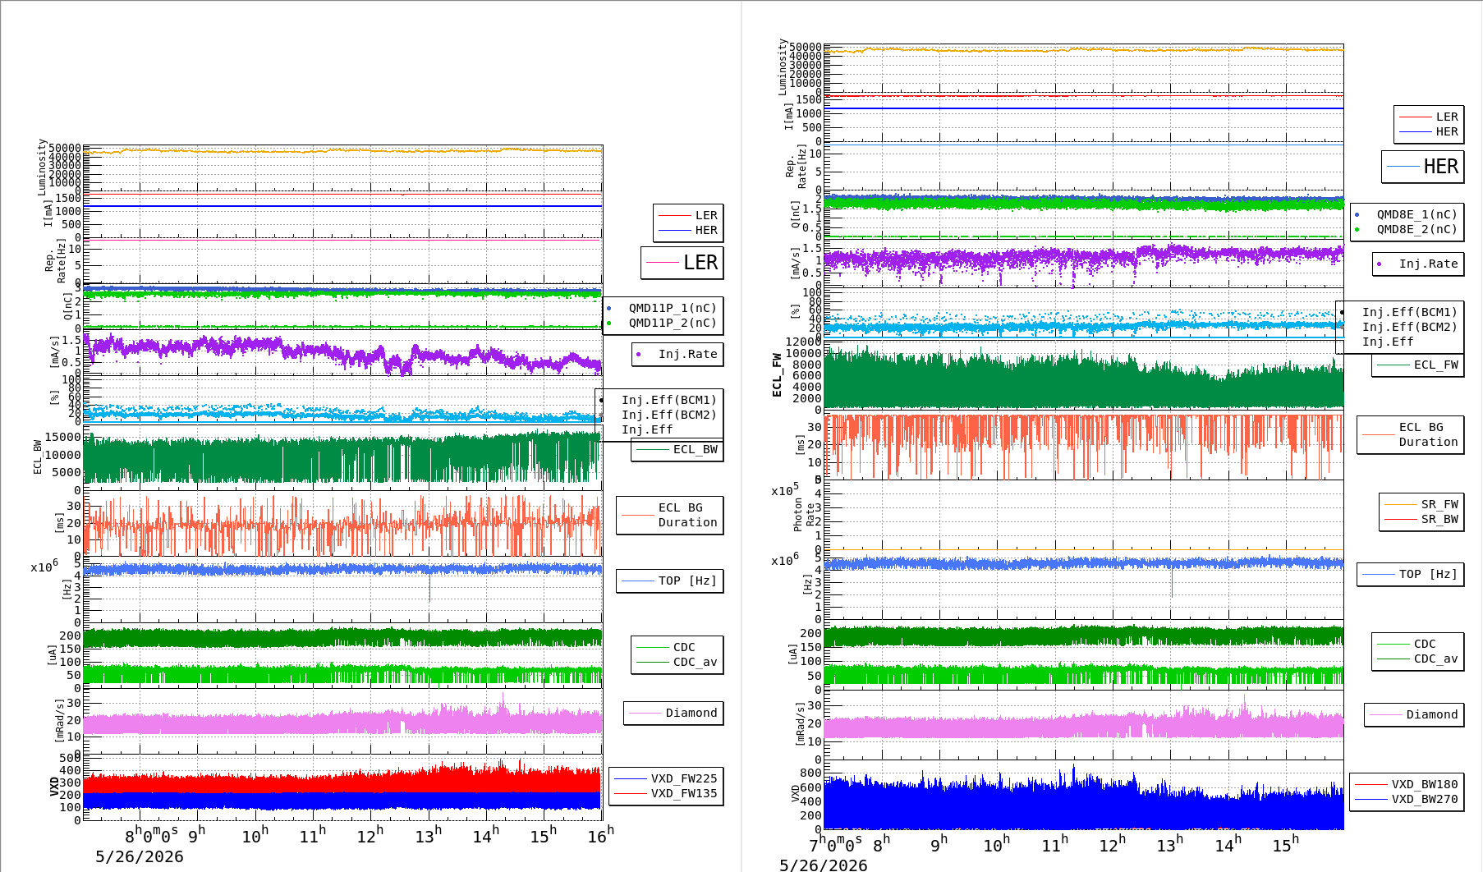The width and height of the screenshot is (1483, 872).
Task: Select the ECL_FW legend entry
Action: point(1435,365)
